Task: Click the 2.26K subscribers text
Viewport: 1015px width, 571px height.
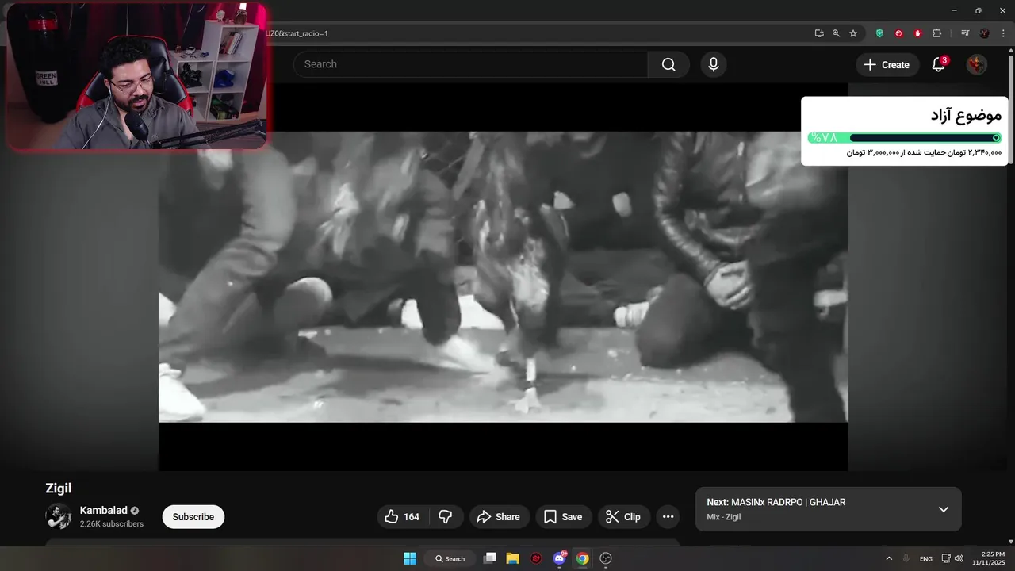Action: pos(112,524)
